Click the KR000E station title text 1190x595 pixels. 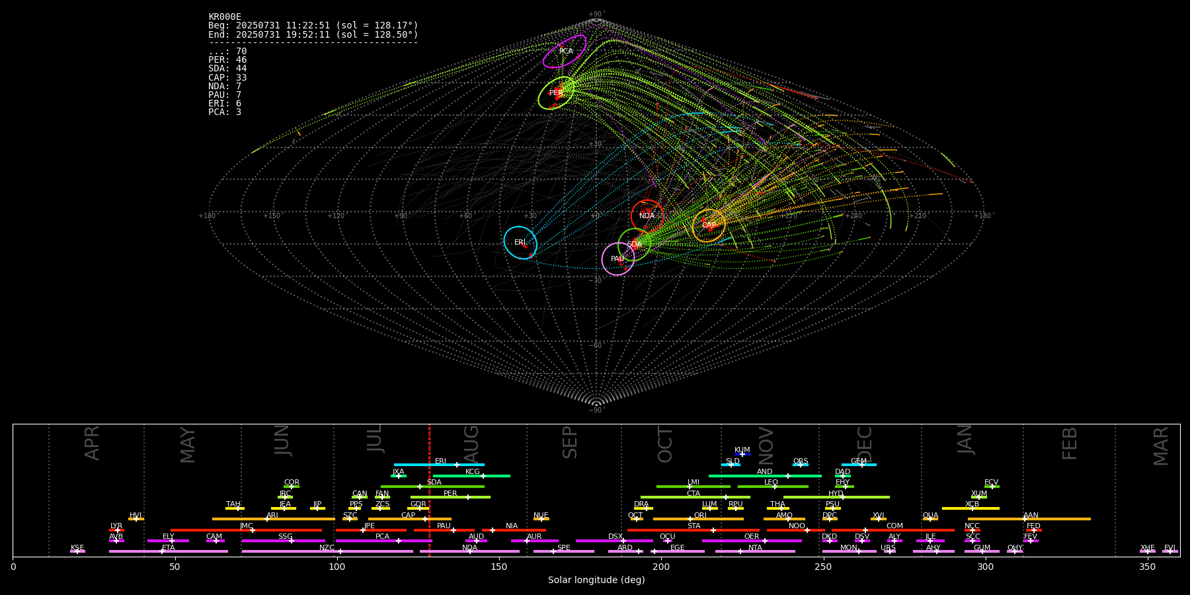coord(225,17)
